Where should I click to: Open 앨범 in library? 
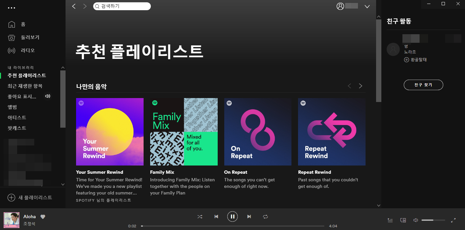(x=12, y=107)
